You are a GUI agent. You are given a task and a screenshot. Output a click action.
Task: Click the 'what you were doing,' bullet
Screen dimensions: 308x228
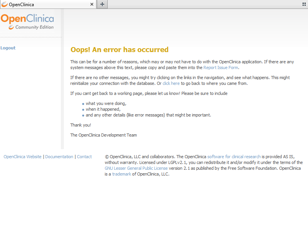106,103
